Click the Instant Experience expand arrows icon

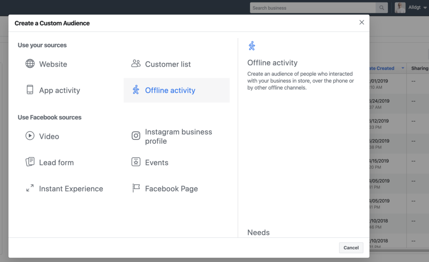30,188
